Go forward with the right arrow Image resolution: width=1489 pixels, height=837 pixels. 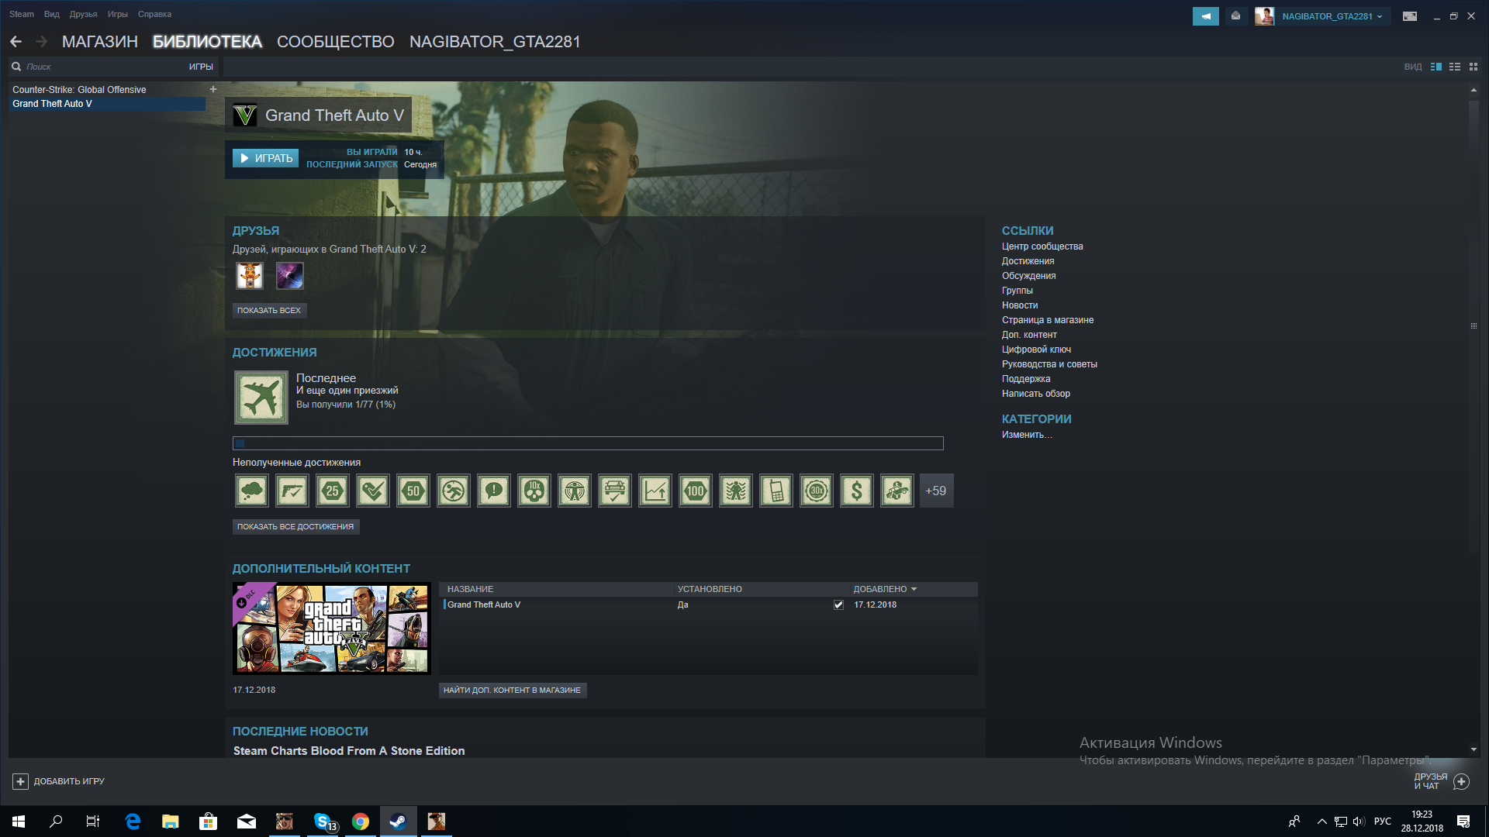(41, 42)
